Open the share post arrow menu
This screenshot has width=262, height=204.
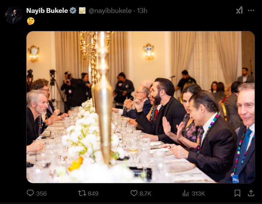pyautogui.click(x=251, y=193)
